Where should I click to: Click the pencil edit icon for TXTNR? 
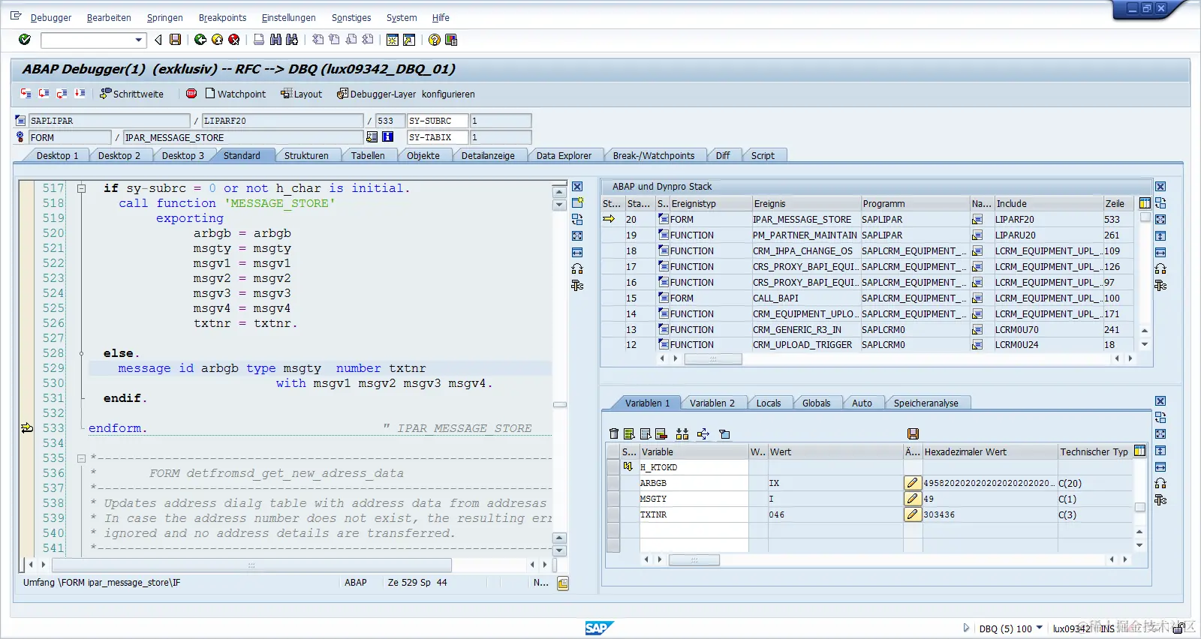click(913, 514)
